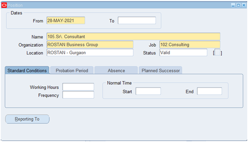Click the red Oracle window icon
The image size is (248, 142).
[4, 5]
